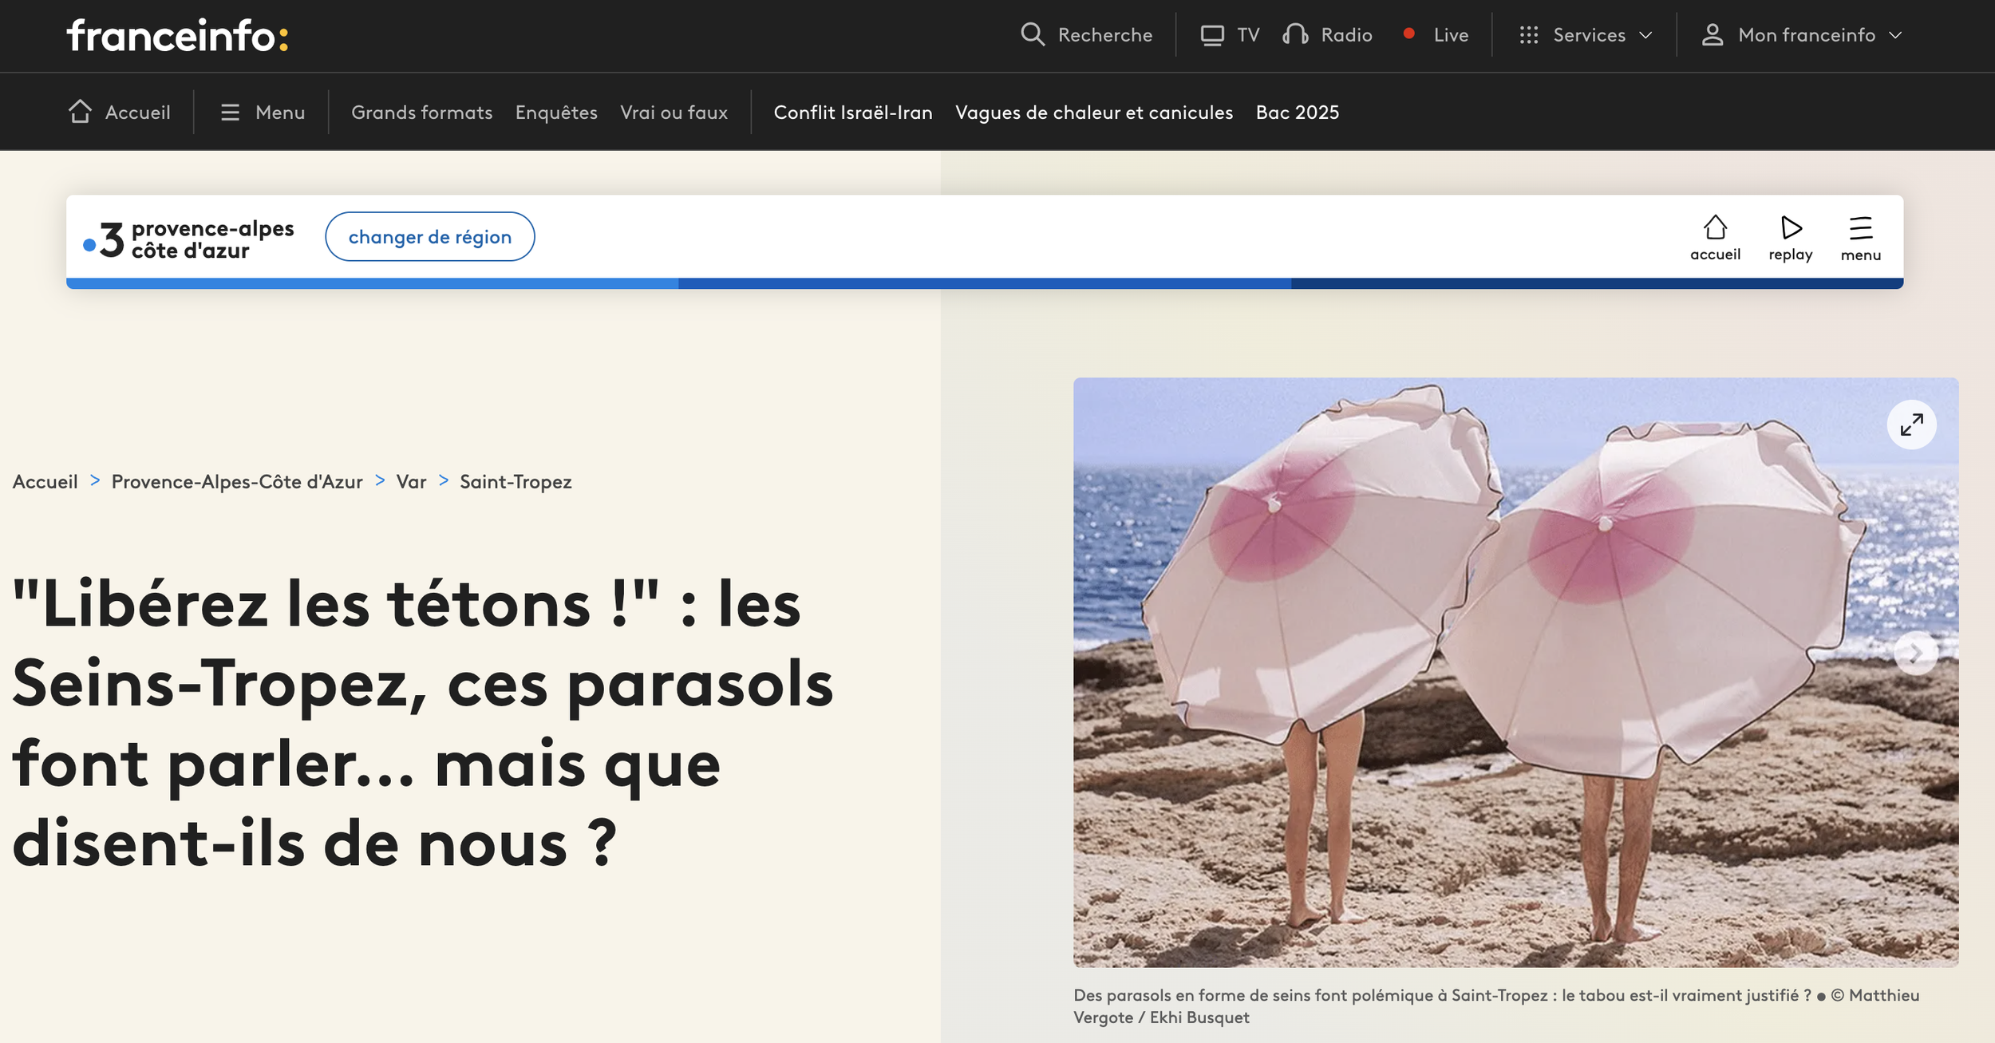Click the red Live dot indicator
The height and width of the screenshot is (1043, 1995).
1409,34
